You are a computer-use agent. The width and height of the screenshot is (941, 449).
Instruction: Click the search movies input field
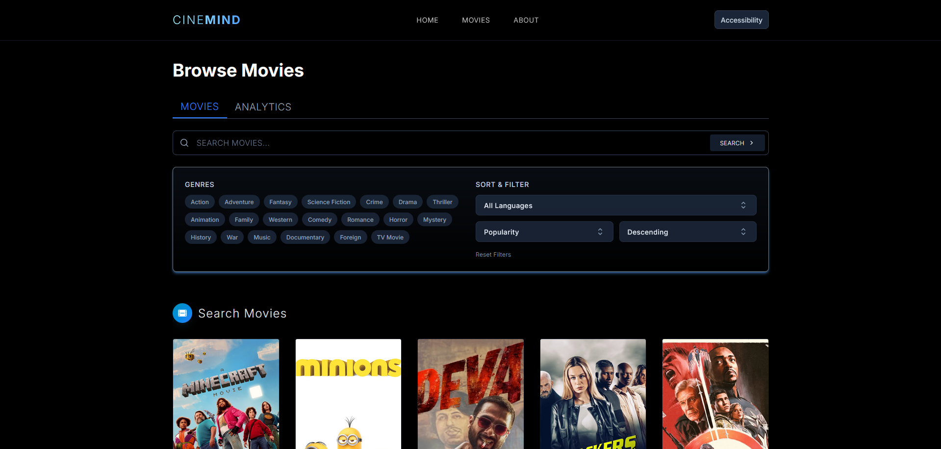tap(392, 142)
